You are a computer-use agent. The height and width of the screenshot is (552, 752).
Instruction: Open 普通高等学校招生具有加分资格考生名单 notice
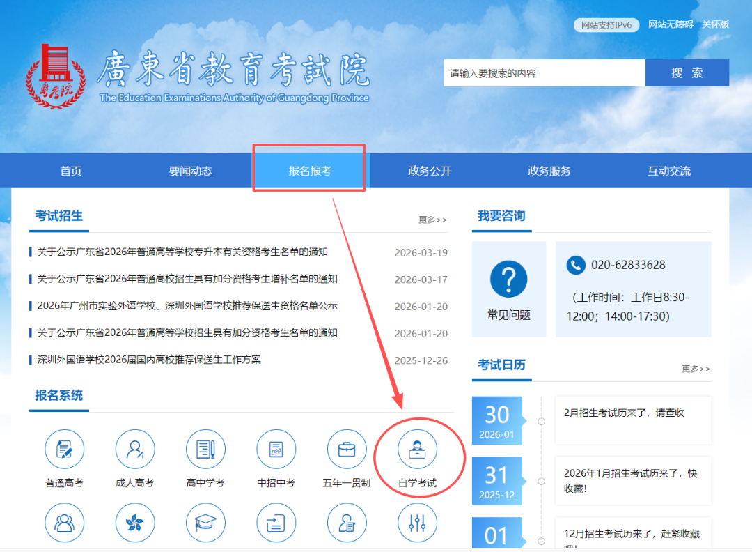tap(187, 332)
